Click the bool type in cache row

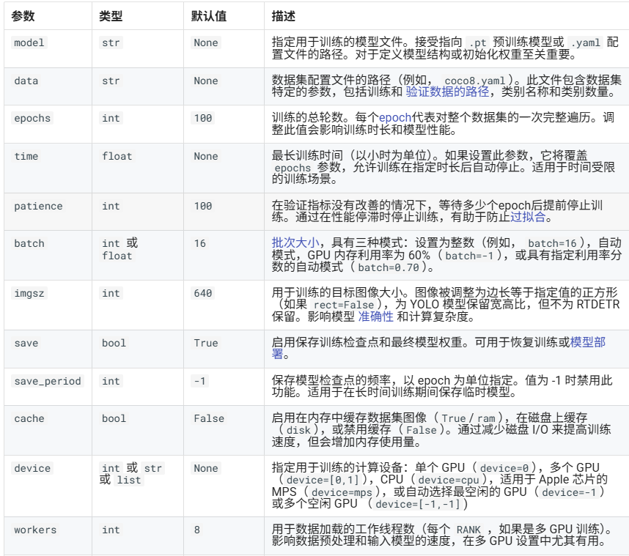tap(114, 418)
